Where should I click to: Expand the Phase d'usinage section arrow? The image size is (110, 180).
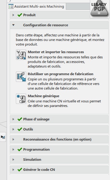coord(13,119)
